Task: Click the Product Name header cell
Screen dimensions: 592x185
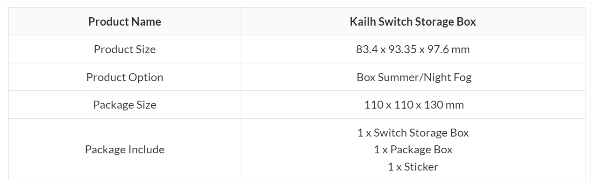Action: [x=125, y=21]
